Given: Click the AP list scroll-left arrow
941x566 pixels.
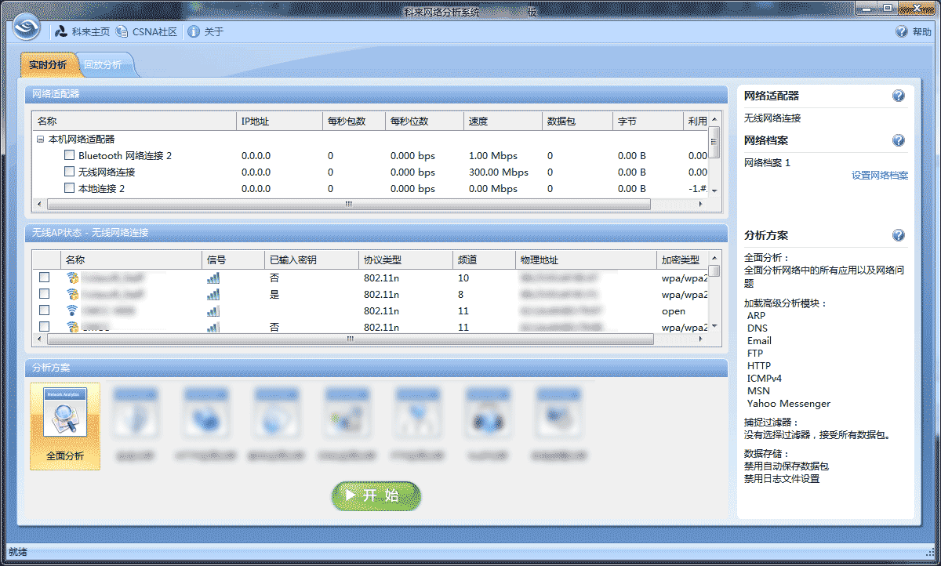Looking at the screenshot, I should [39, 339].
